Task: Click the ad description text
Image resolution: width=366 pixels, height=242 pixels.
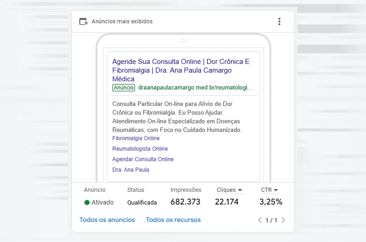Action: 177,117
